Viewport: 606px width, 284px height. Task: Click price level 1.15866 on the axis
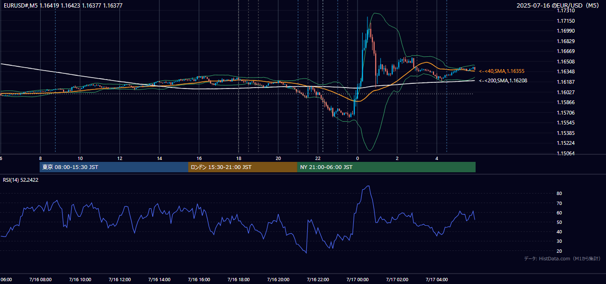click(x=566, y=102)
